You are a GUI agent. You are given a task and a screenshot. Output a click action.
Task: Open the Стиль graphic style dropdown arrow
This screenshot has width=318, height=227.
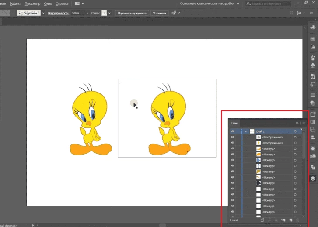click(109, 13)
